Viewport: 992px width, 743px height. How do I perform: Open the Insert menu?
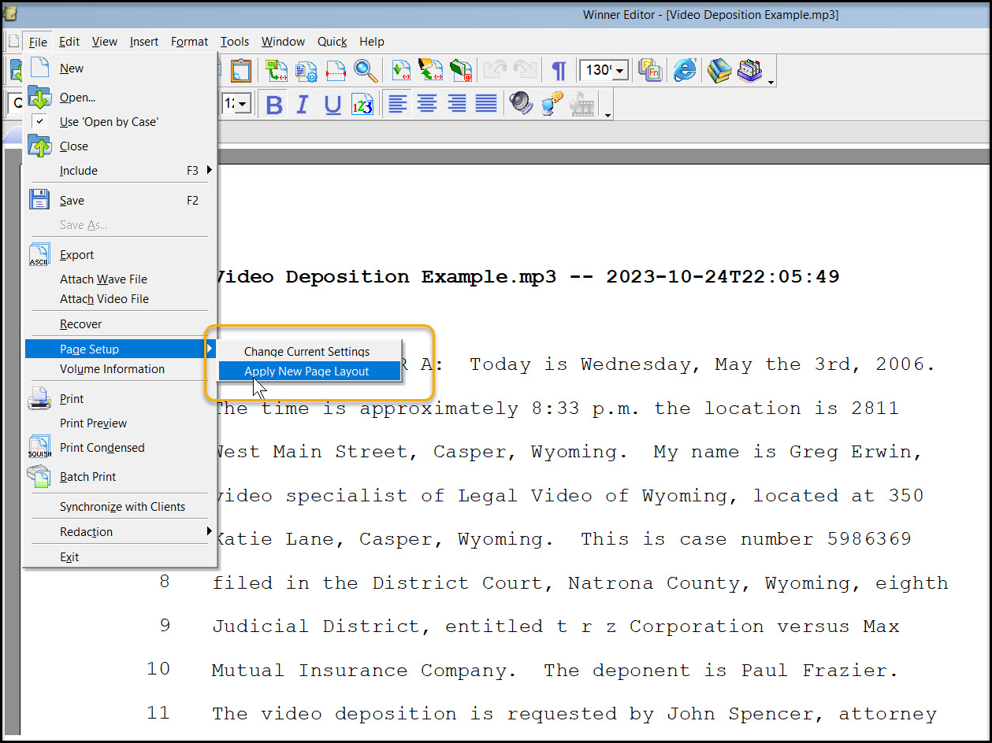coord(144,42)
